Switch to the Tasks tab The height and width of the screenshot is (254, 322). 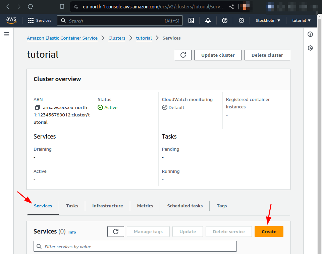pos(72,206)
